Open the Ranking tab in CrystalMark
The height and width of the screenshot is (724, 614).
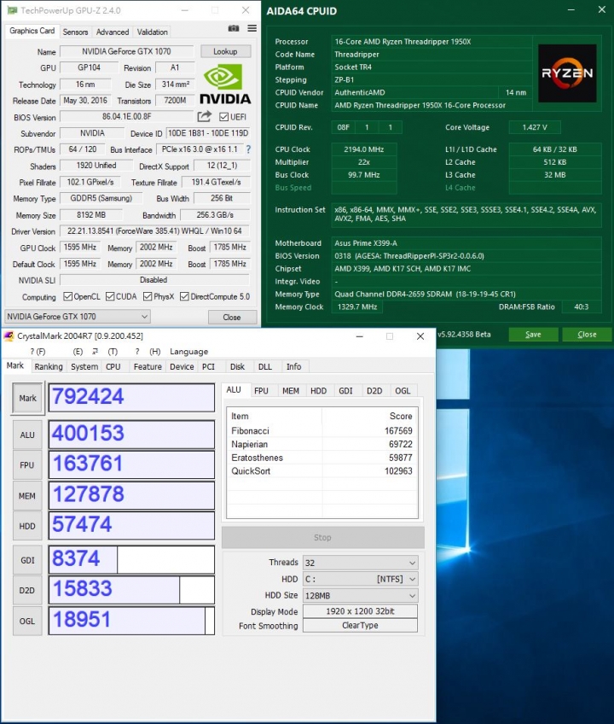pyautogui.click(x=49, y=366)
